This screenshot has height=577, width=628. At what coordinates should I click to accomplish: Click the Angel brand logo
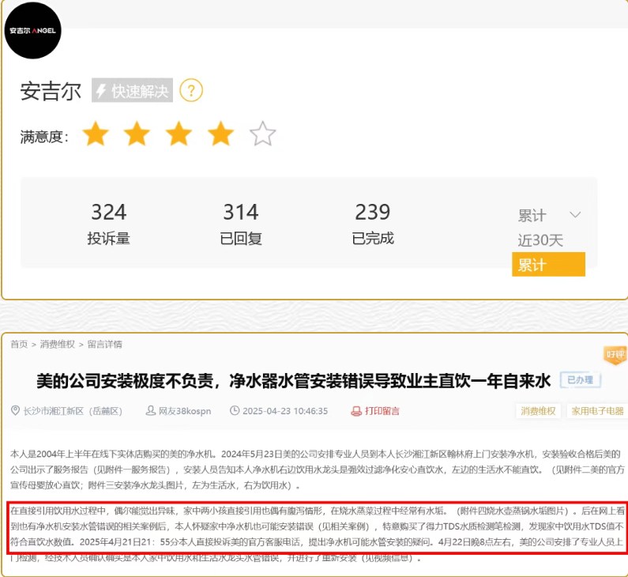point(33,32)
